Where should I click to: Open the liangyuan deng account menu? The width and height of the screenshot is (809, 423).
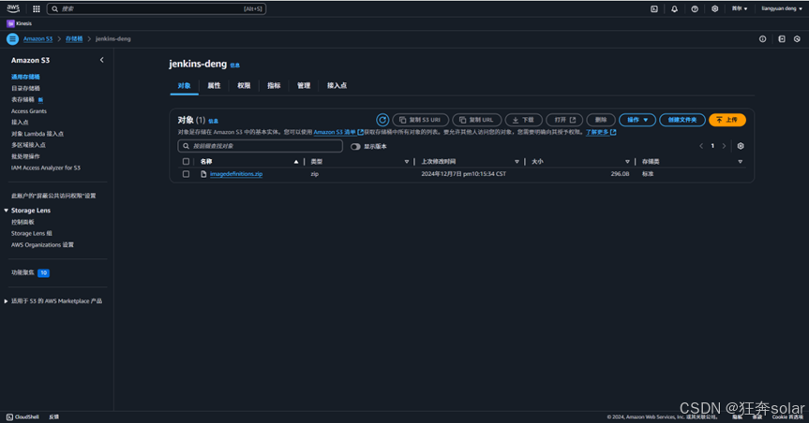pyautogui.click(x=782, y=8)
